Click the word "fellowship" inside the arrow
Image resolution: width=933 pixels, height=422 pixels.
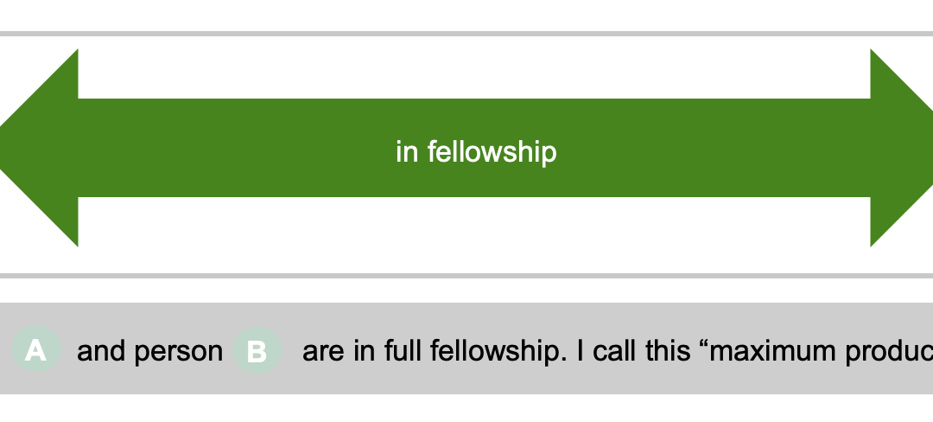pyautogui.click(x=492, y=151)
